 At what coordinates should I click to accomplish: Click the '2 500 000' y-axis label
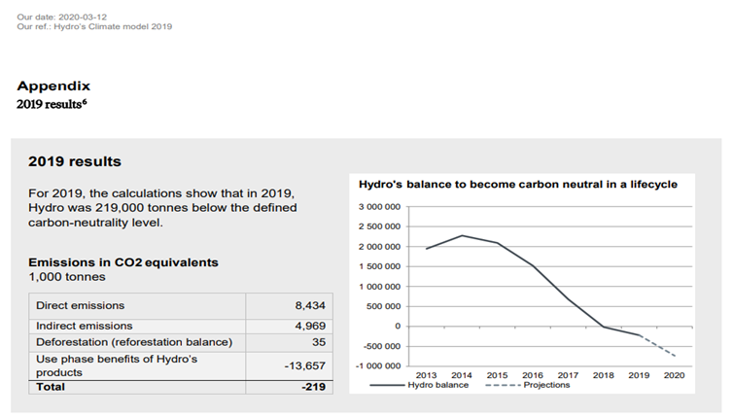[x=379, y=226]
